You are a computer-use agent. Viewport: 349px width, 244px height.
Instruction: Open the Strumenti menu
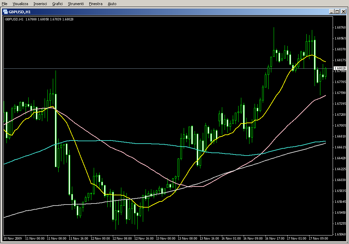click(x=76, y=4)
